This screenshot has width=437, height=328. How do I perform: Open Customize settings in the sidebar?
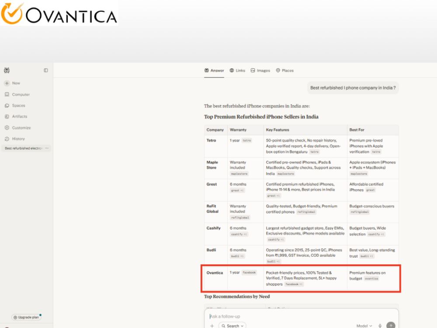click(18, 128)
